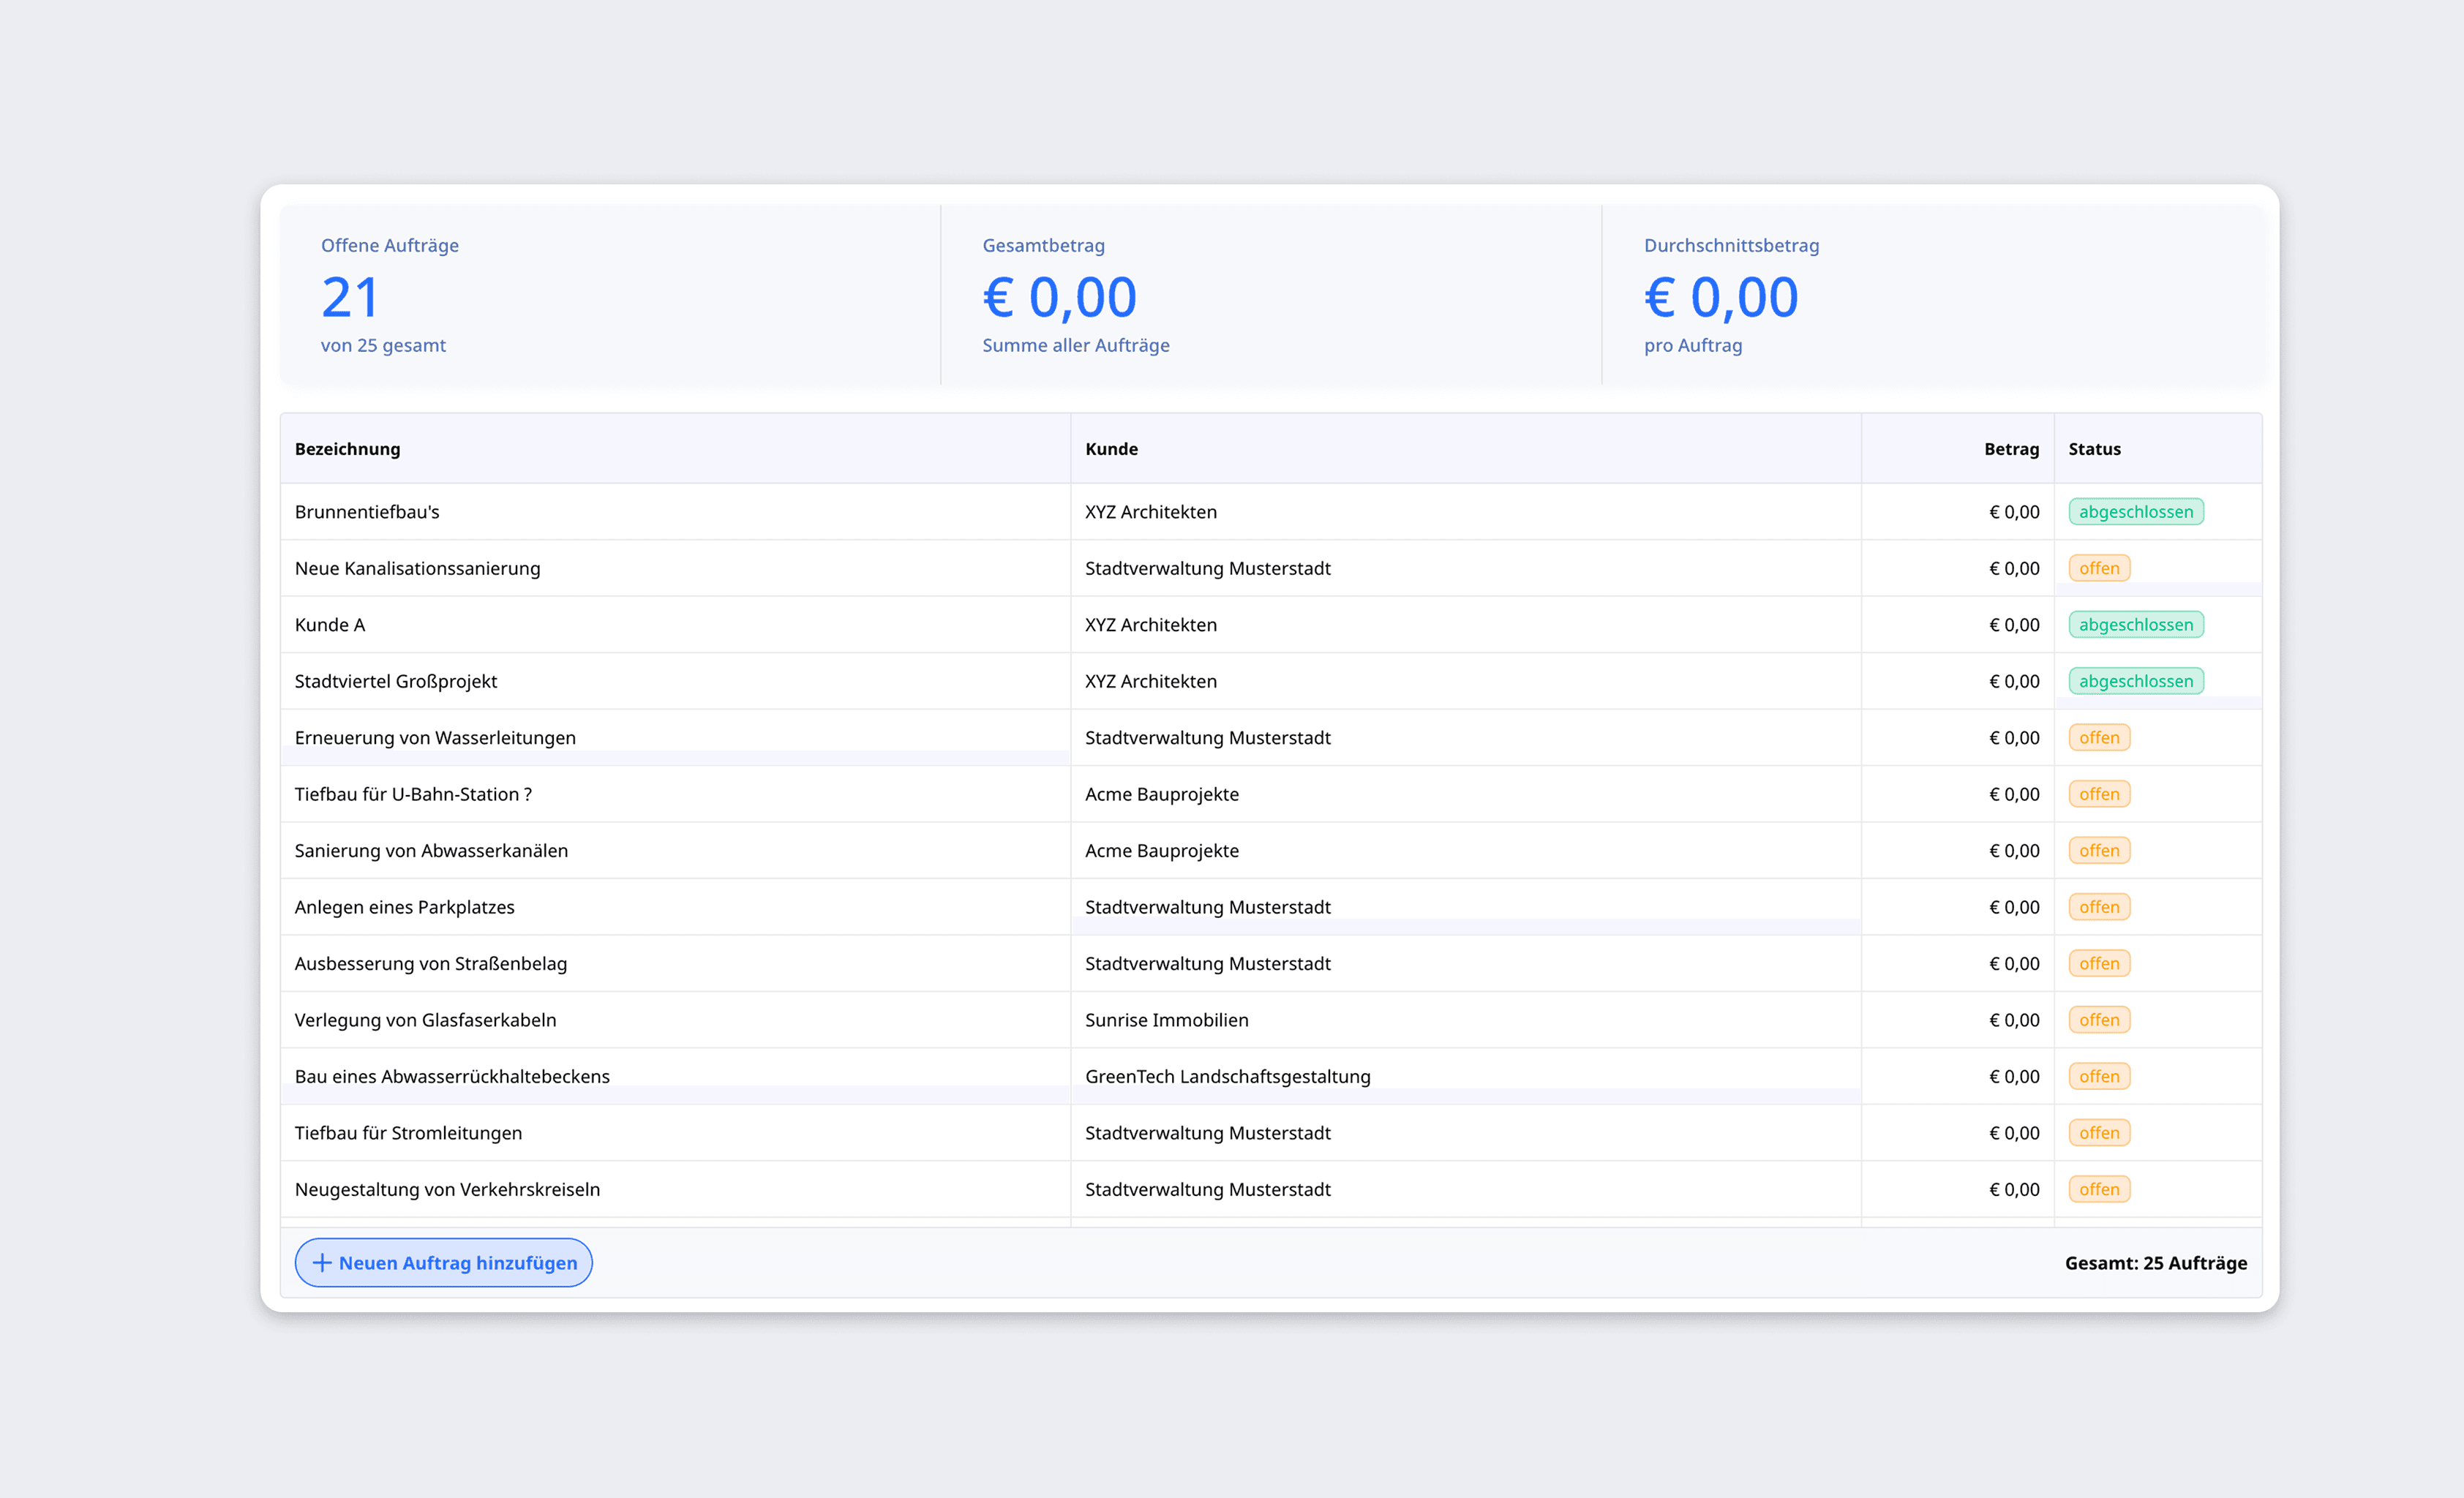Click offen badge for Neue Kanalisationssanierung
This screenshot has height=1498, width=2464.
coord(2098,568)
